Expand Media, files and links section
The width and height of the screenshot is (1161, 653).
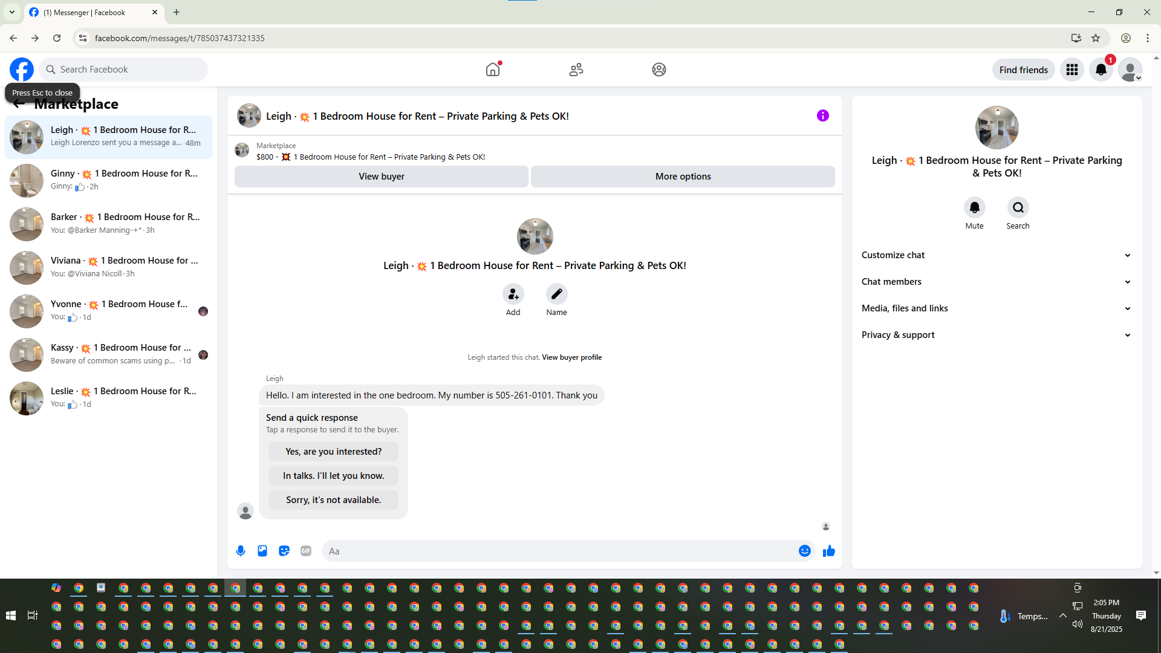[x=996, y=308]
